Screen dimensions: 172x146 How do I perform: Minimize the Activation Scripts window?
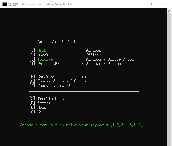coord(140,4)
